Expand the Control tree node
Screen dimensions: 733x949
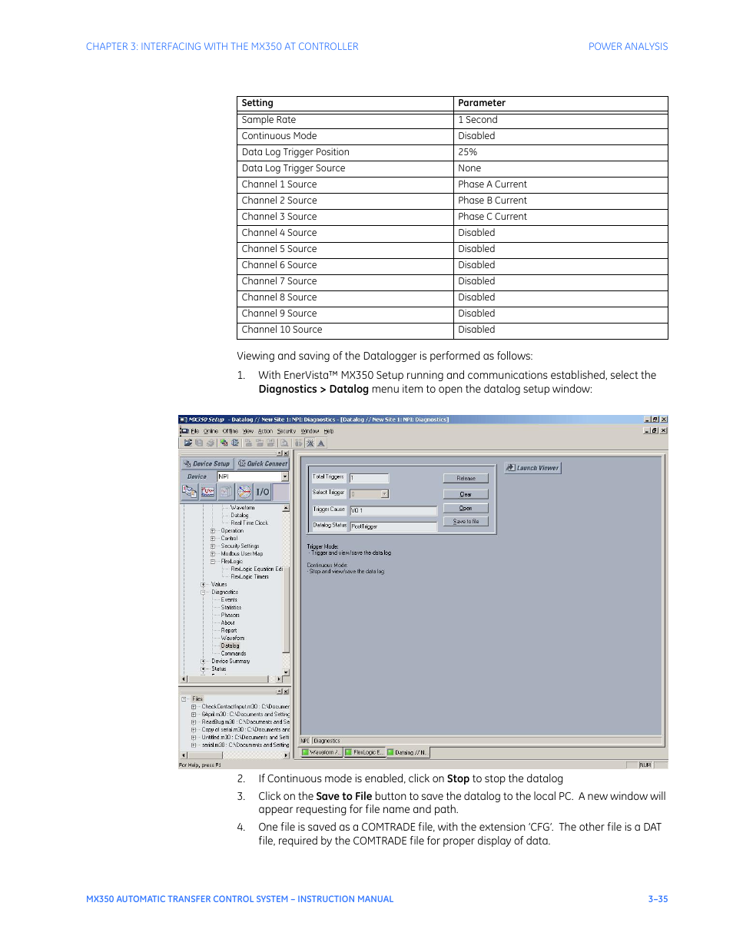coord(213,539)
